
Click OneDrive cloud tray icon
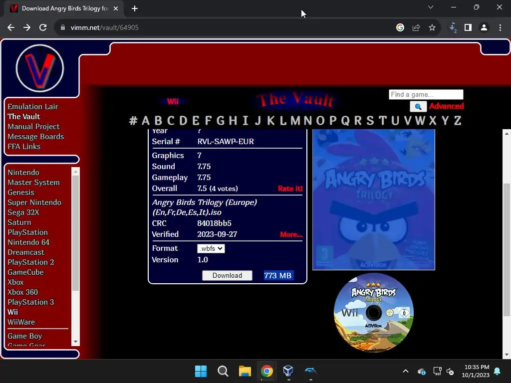(421, 371)
